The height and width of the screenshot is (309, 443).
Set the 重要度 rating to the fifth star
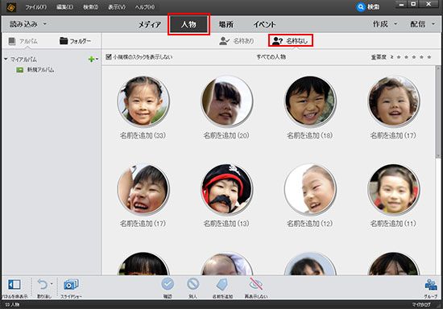[429, 57]
